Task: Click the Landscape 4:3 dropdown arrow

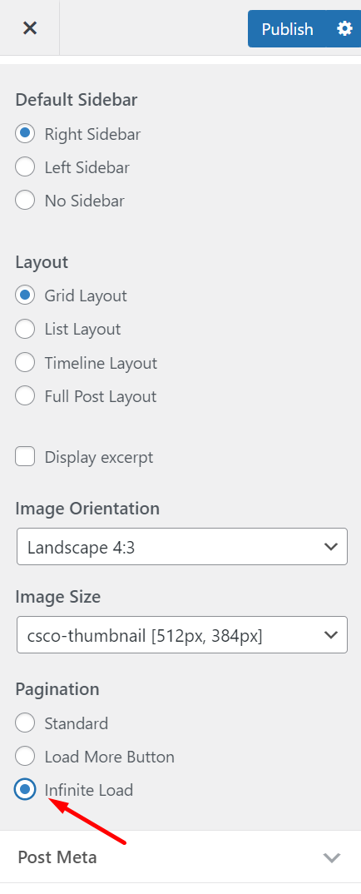Action: pyautogui.click(x=331, y=547)
